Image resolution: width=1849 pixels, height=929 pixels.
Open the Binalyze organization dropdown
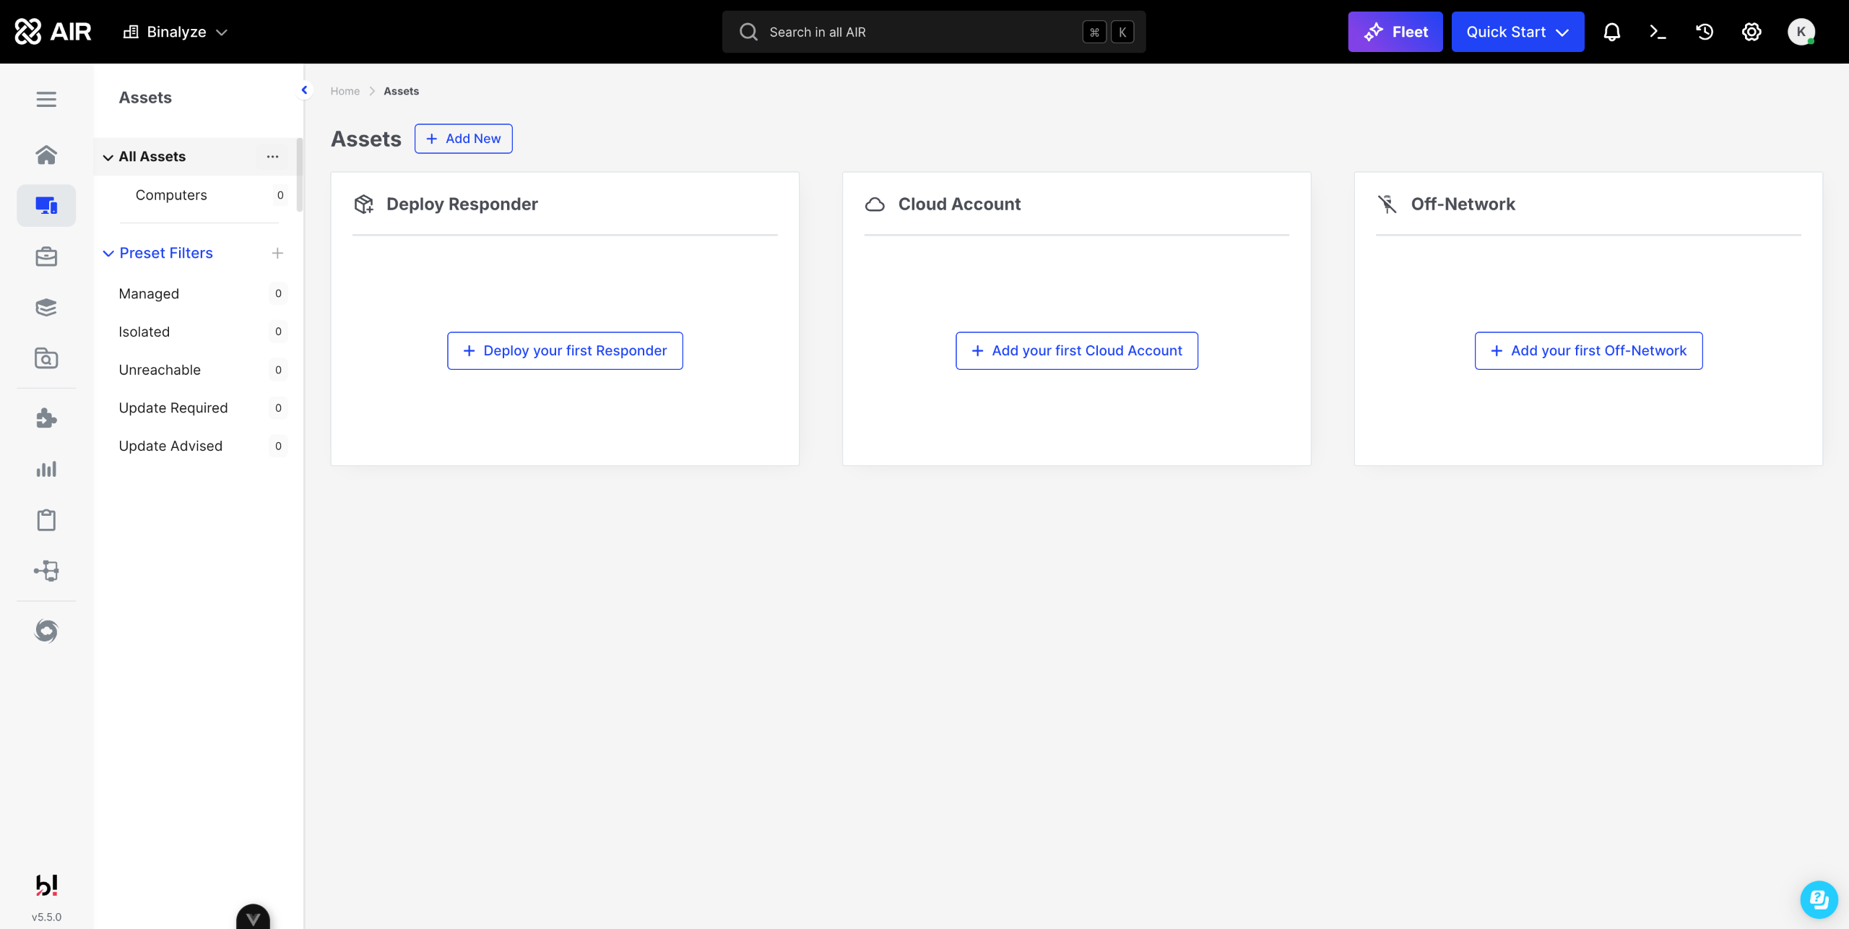coord(176,32)
